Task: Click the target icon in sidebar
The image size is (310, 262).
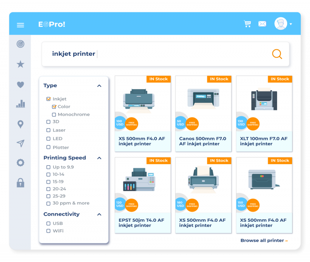Action: pyautogui.click(x=21, y=44)
